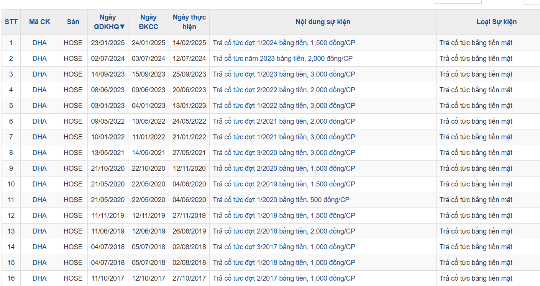540x286 pixels.
Task: View the đợt 3/2017 dividend event link
Action: (284, 247)
